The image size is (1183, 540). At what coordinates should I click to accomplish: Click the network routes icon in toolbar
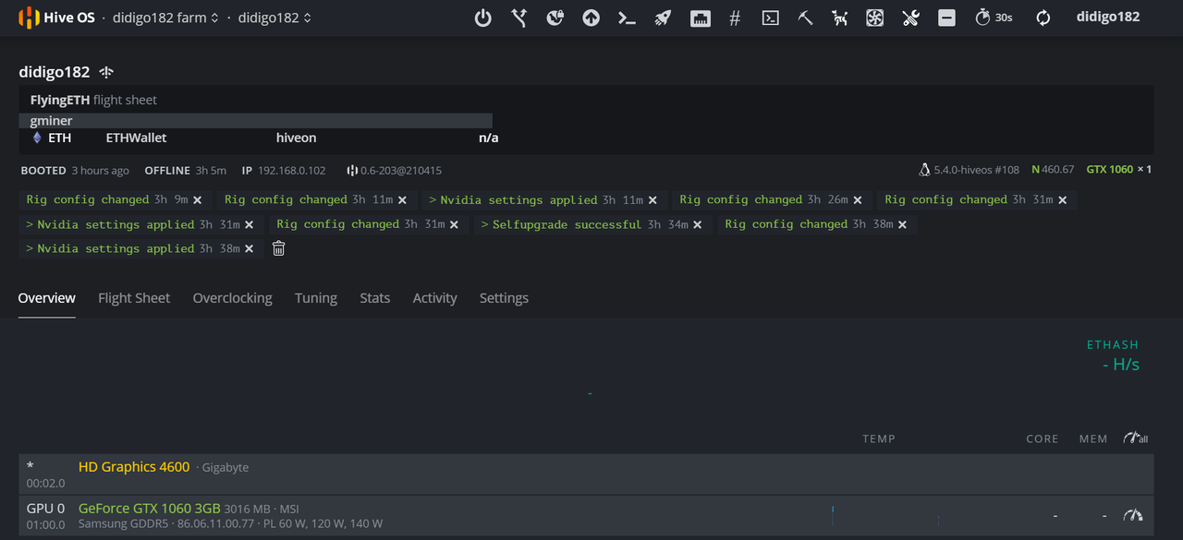pos(518,18)
